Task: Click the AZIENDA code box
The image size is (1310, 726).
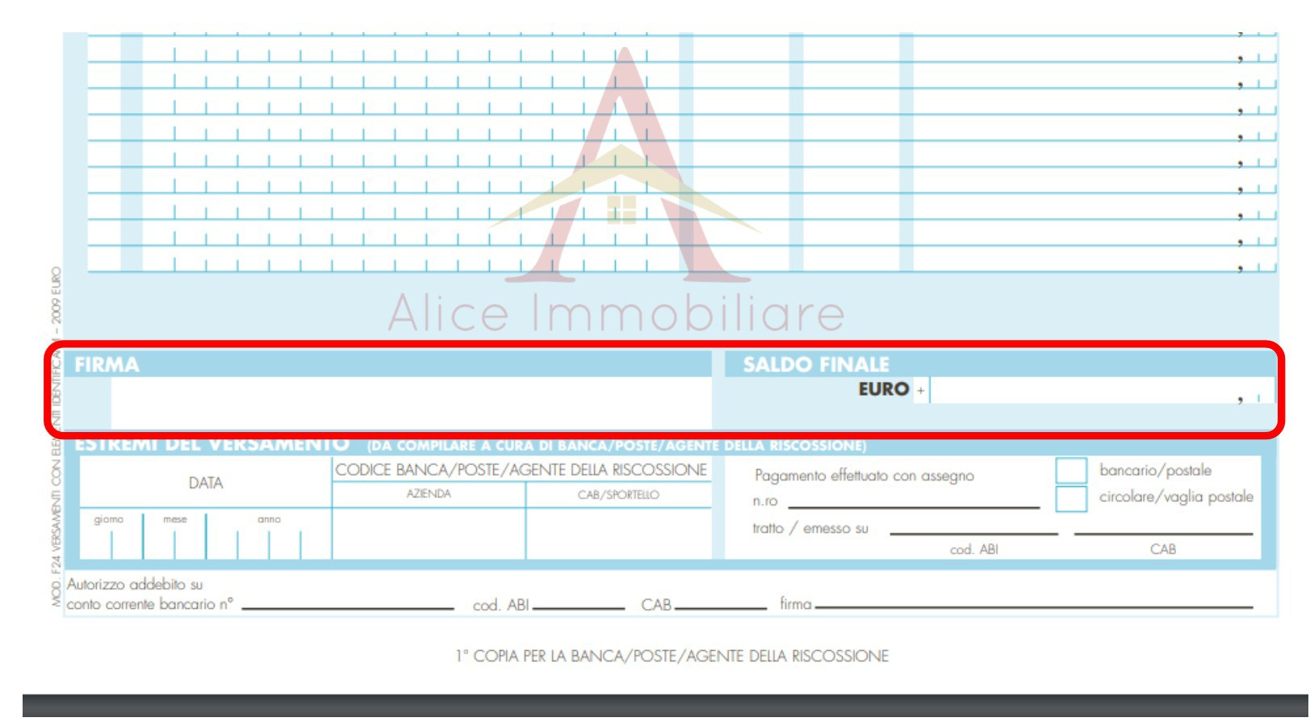Action: (429, 533)
